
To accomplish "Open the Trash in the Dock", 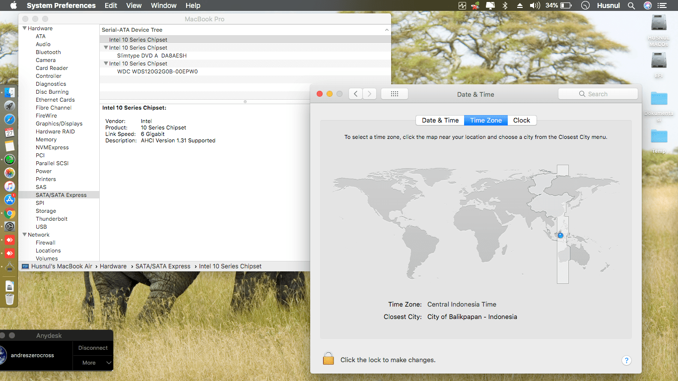I will (9, 299).
